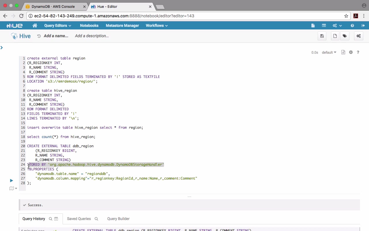Run the query with the play button
Image resolution: width=369 pixels, height=231 pixels.
[12, 180]
